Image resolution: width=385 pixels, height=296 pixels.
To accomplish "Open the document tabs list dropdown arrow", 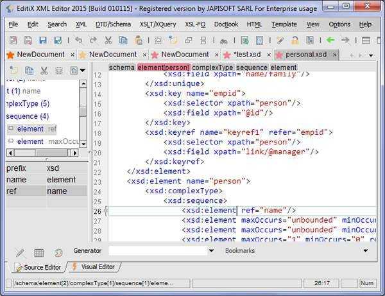I will [x=371, y=55].
